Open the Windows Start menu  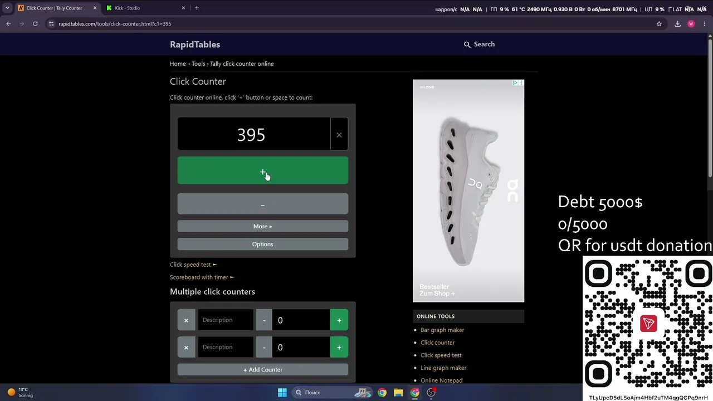(282, 393)
